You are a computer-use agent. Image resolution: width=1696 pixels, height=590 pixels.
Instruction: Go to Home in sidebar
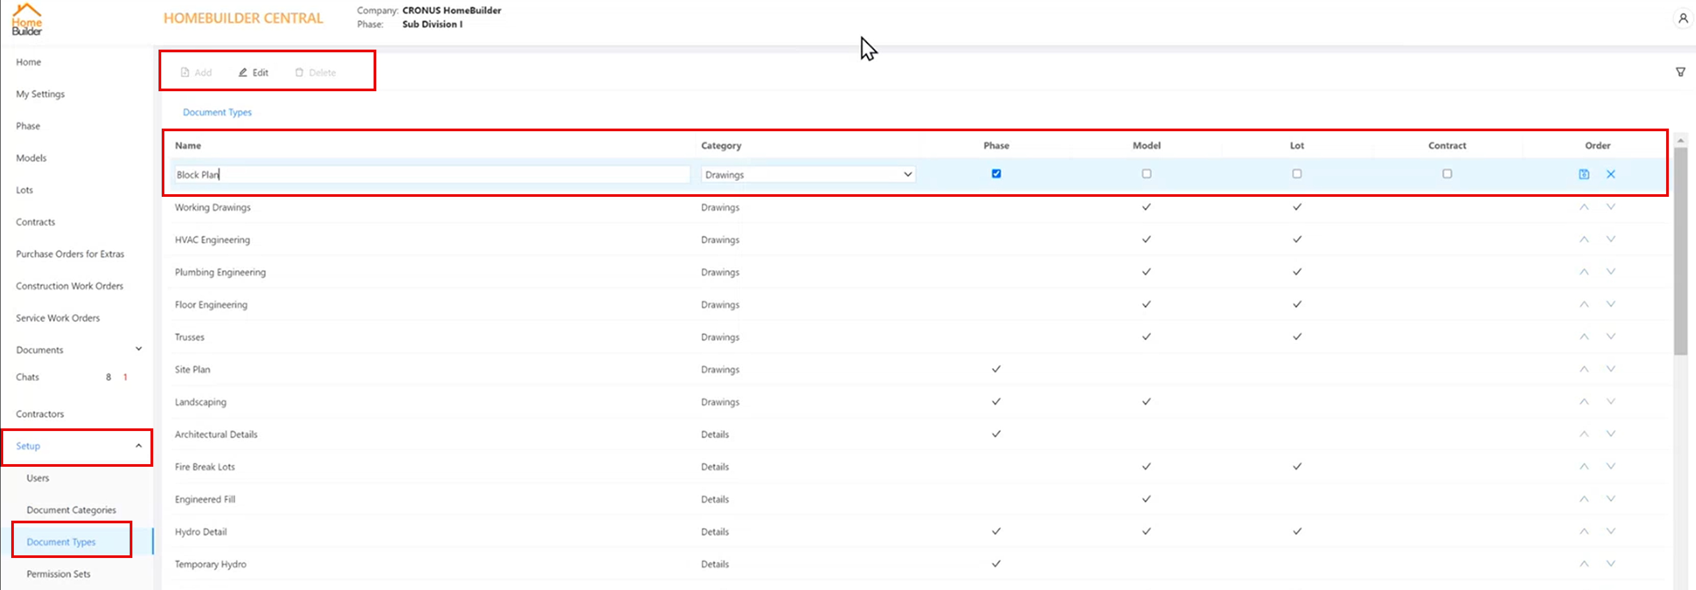pos(28,62)
